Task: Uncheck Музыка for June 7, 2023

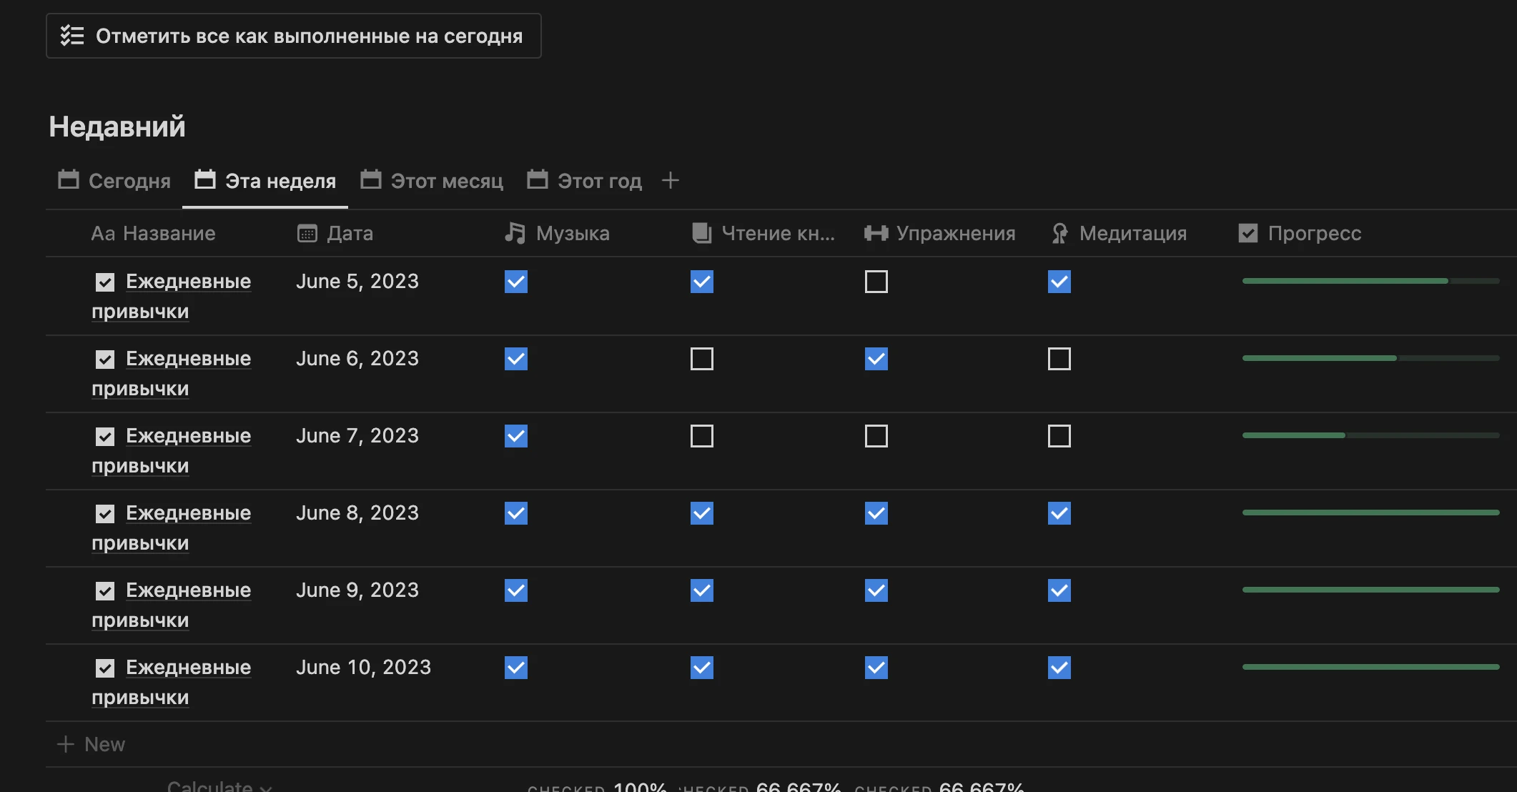Action: pyautogui.click(x=516, y=436)
